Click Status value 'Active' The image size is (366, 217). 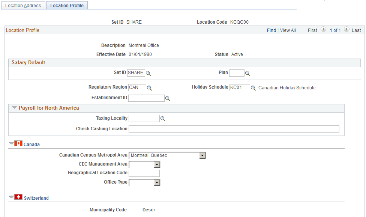(237, 54)
